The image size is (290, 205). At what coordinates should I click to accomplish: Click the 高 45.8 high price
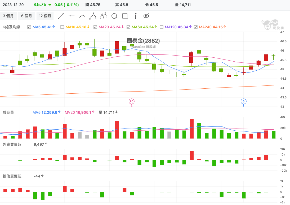[122, 5]
